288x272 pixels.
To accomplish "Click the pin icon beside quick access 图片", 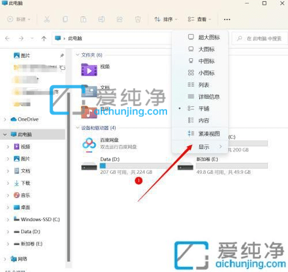I will [x=62, y=55].
